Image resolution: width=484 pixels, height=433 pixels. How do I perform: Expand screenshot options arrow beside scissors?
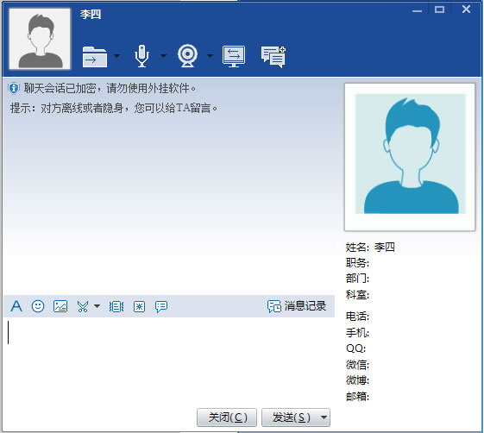(97, 306)
